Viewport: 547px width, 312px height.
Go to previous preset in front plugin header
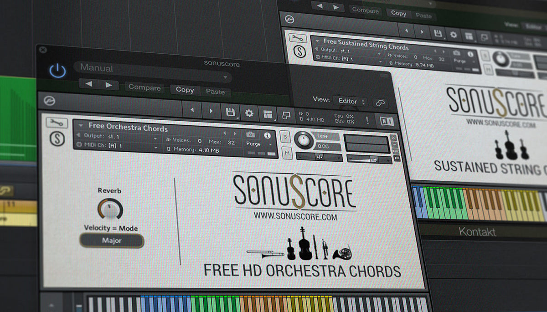click(89, 85)
